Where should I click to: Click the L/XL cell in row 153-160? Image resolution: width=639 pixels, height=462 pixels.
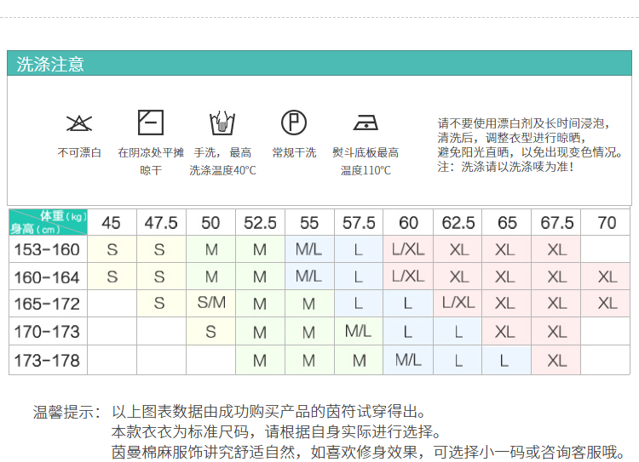(408, 249)
